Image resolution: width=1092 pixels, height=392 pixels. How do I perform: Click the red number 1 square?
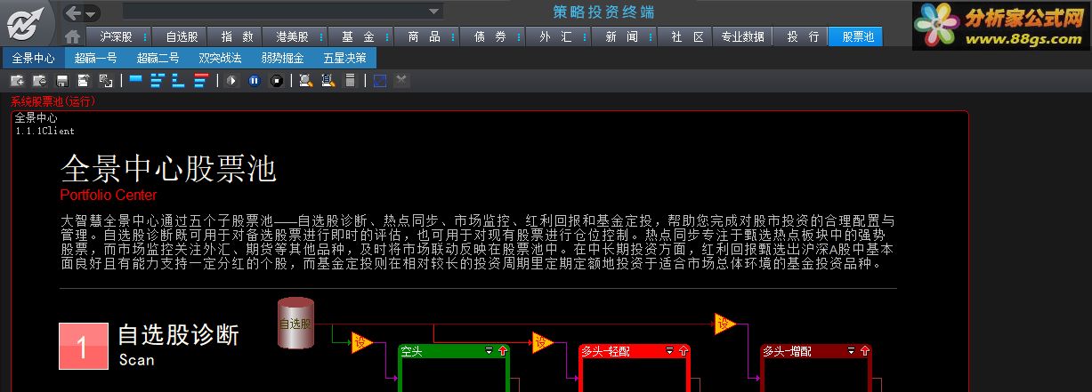click(x=83, y=346)
